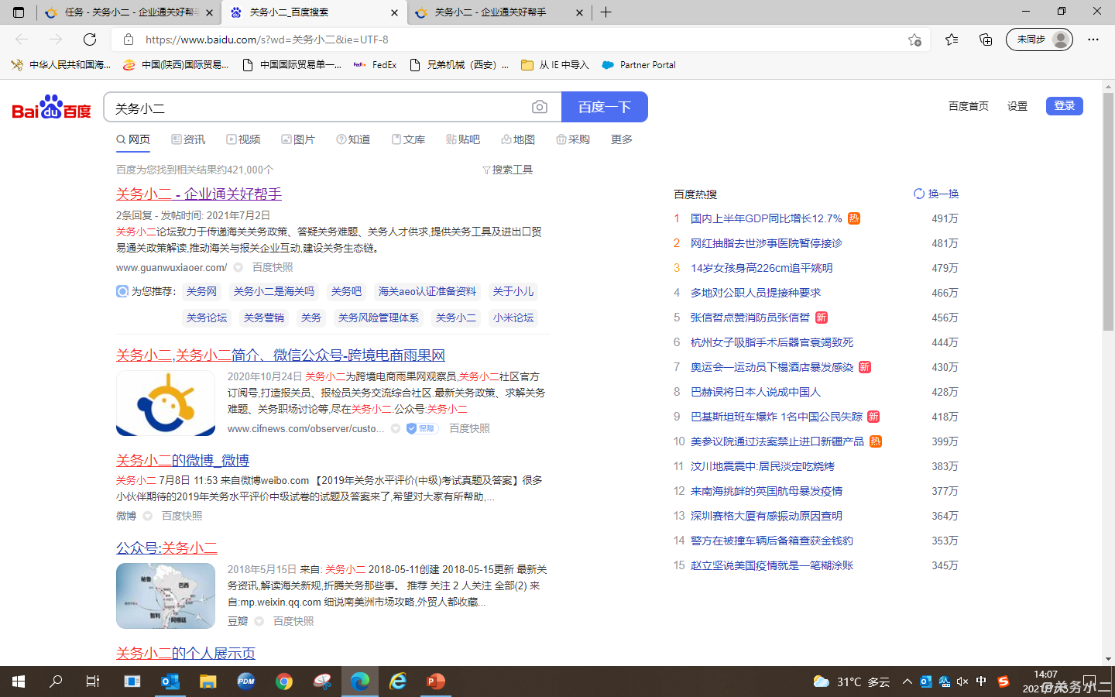Open Internet Explorer from taskbar
Image resolution: width=1115 pixels, height=697 pixels.
[x=398, y=682]
